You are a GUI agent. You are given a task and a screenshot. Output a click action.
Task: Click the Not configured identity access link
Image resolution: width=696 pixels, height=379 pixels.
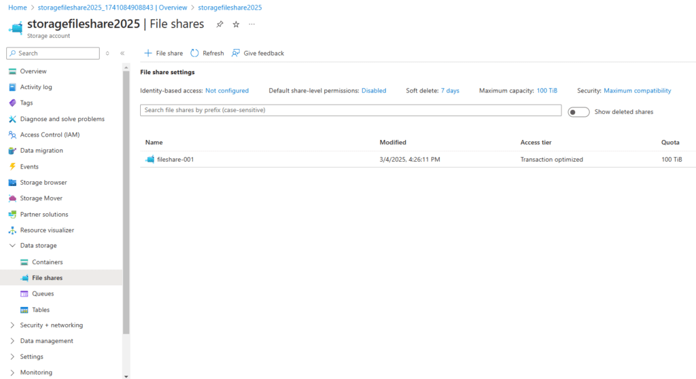(227, 90)
